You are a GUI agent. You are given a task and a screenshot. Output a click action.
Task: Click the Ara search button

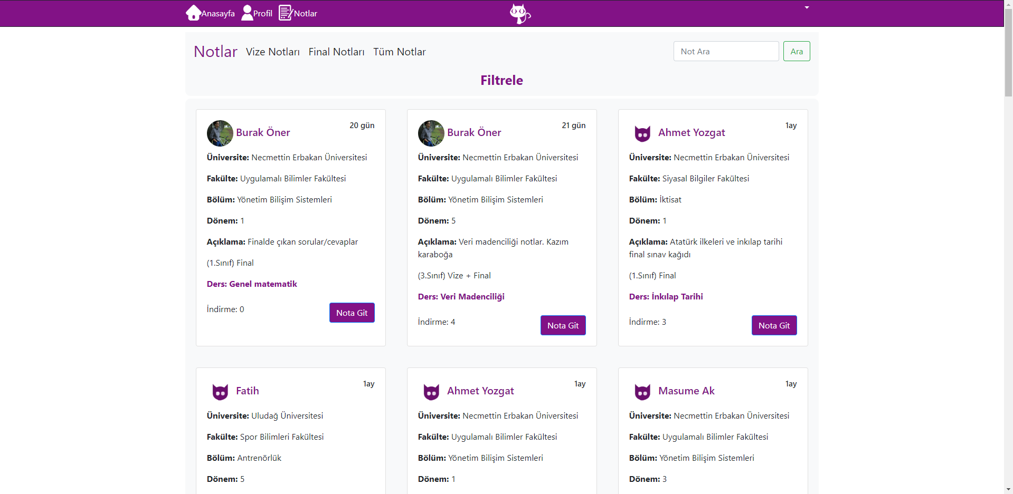tap(797, 51)
